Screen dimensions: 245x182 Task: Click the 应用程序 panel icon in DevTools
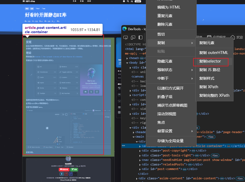point(209,37)
